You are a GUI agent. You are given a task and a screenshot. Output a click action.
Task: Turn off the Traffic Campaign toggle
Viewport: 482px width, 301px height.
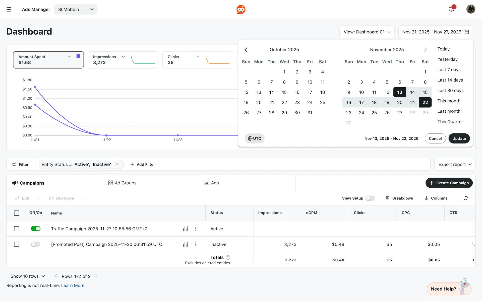click(36, 229)
